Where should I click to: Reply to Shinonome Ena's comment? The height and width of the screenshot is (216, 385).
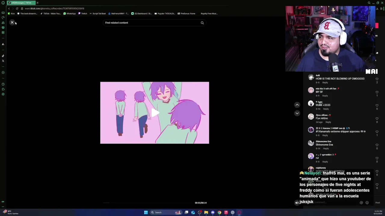click(326, 148)
